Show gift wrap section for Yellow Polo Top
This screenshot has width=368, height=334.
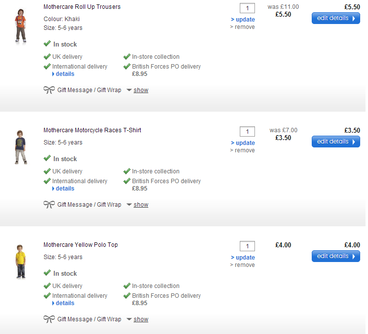point(141,319)
